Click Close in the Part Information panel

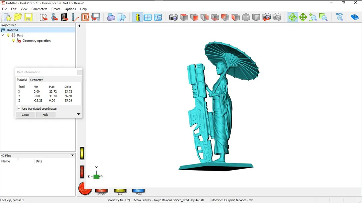click(25, 114)
